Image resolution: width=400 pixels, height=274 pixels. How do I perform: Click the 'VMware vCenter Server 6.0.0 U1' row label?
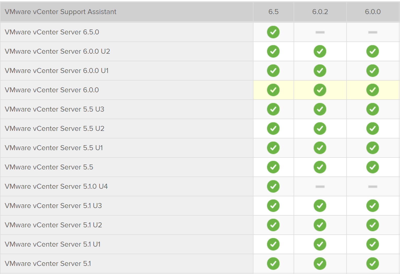coord(57,71)
